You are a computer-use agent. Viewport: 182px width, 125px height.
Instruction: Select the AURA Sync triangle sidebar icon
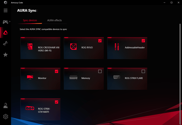(x=5, y=33)
